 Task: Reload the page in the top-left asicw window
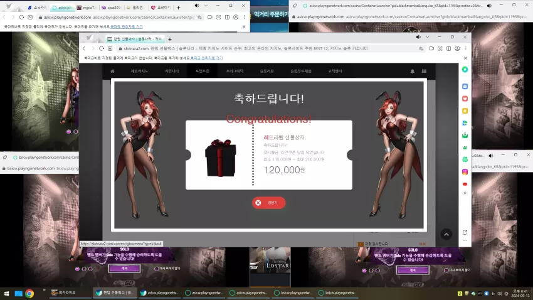[x=21, y=17]
